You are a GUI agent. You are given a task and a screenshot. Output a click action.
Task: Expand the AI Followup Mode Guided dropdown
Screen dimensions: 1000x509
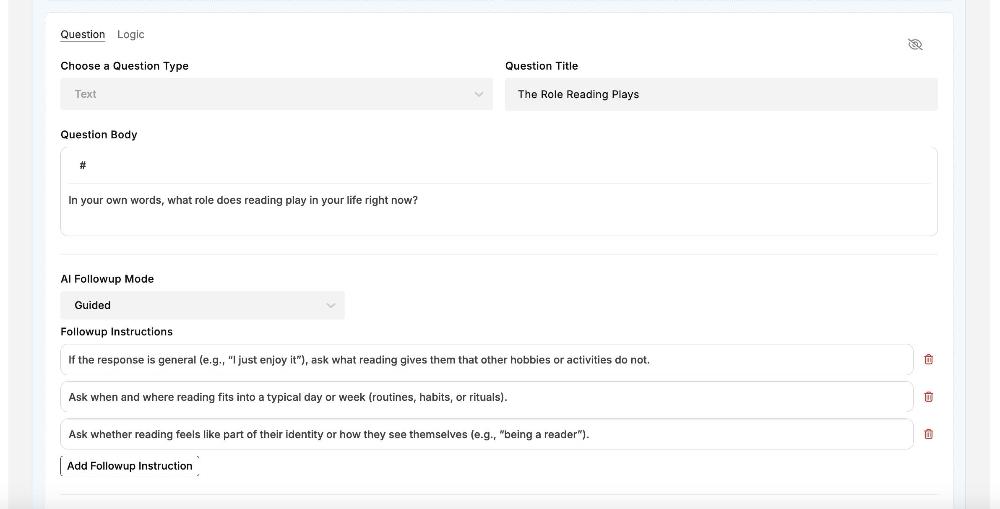202,305
